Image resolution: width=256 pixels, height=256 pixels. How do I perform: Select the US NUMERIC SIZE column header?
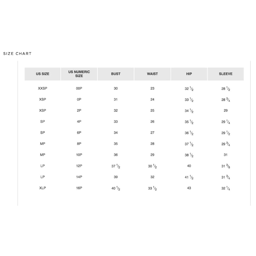click(x=79, y=74)
